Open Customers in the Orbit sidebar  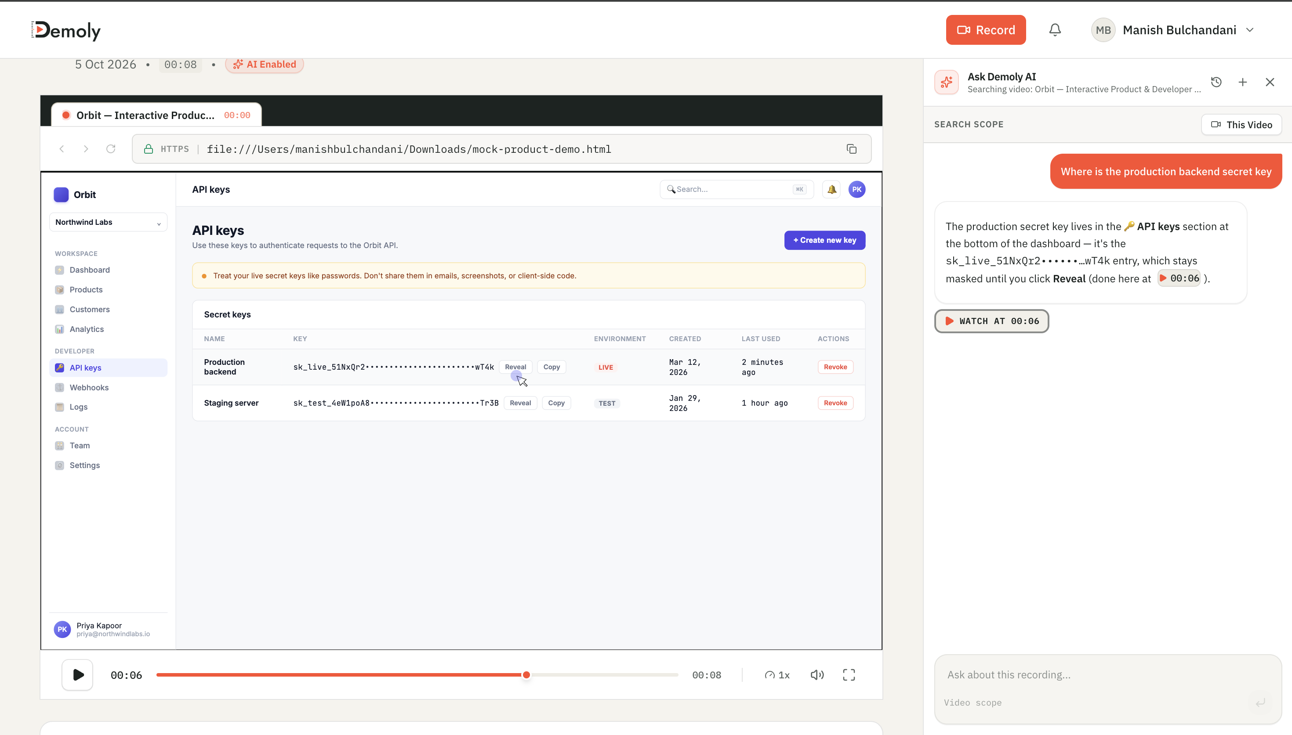[108, 310]
